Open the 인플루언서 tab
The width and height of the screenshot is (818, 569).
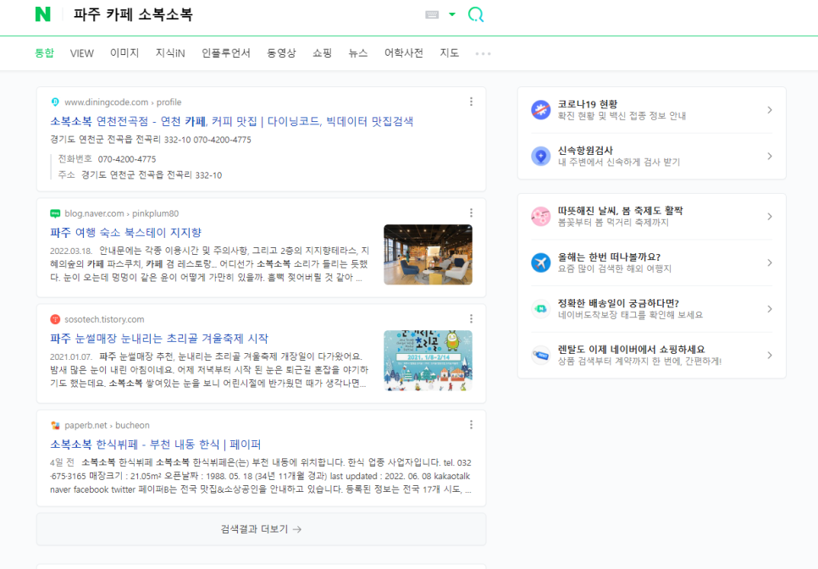[226, 53]
